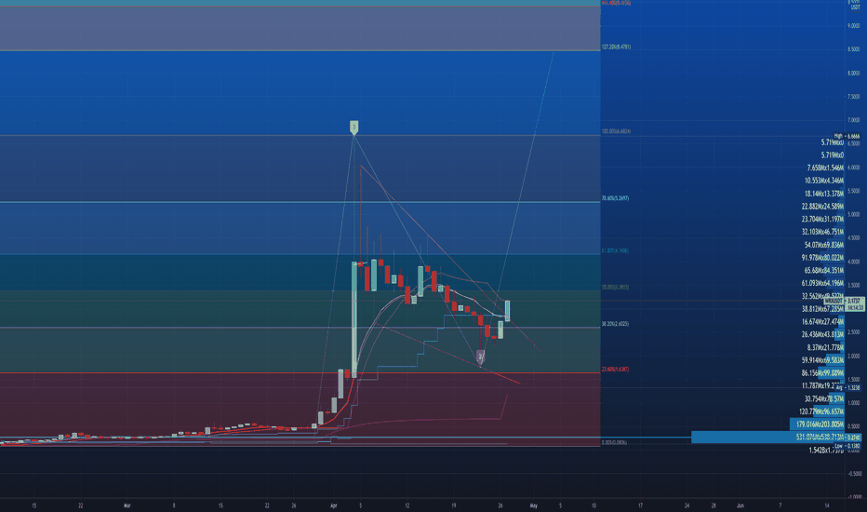The image size is (867, 512).
Task: Click the purple flag marker at the recent low
Action: click(x=481, y=357)
